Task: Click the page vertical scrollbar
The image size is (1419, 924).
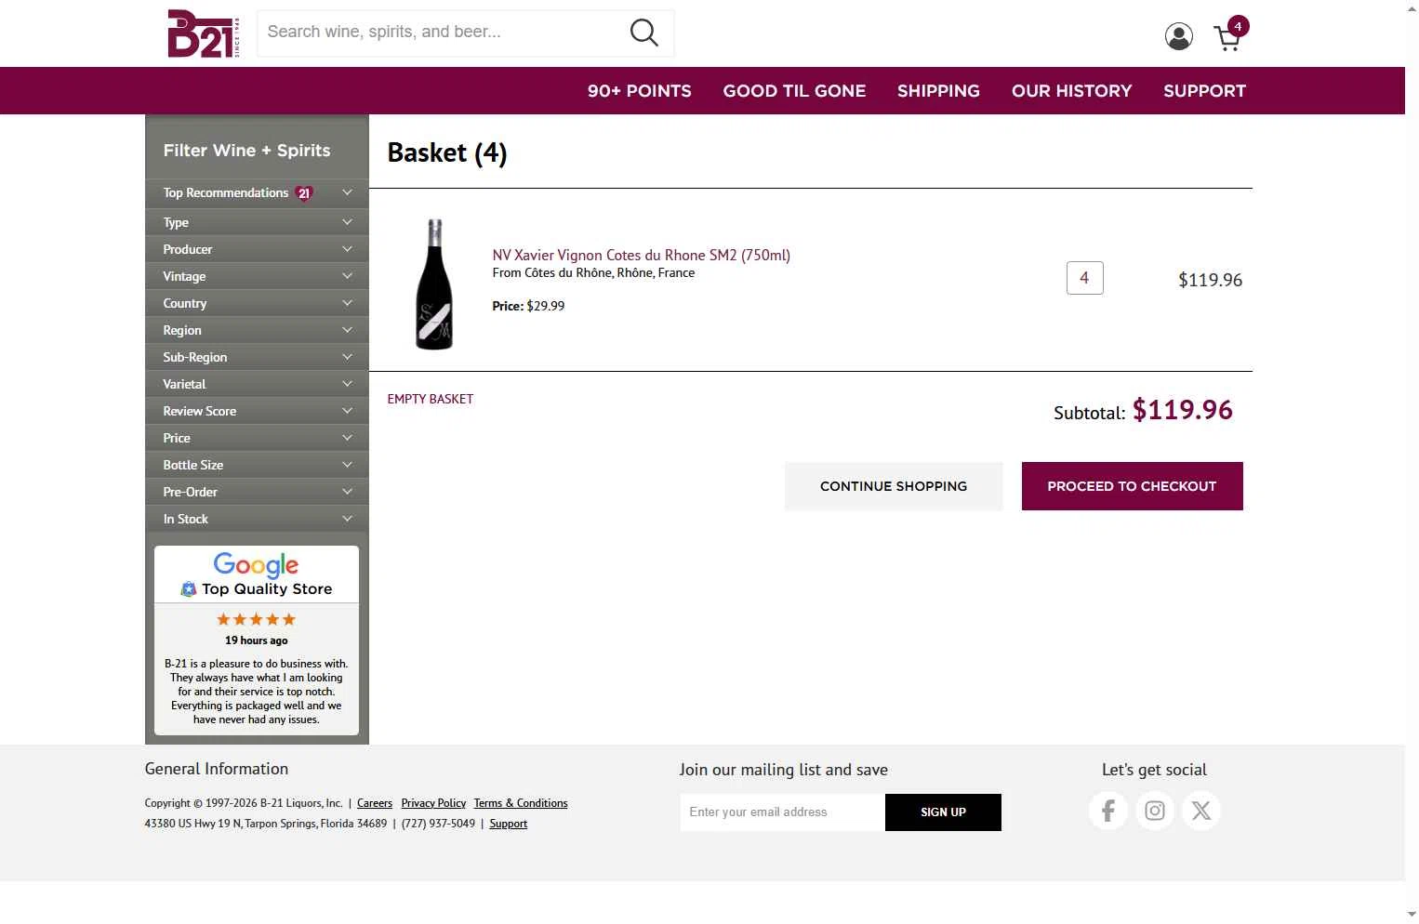Action: click(1412, 462)
